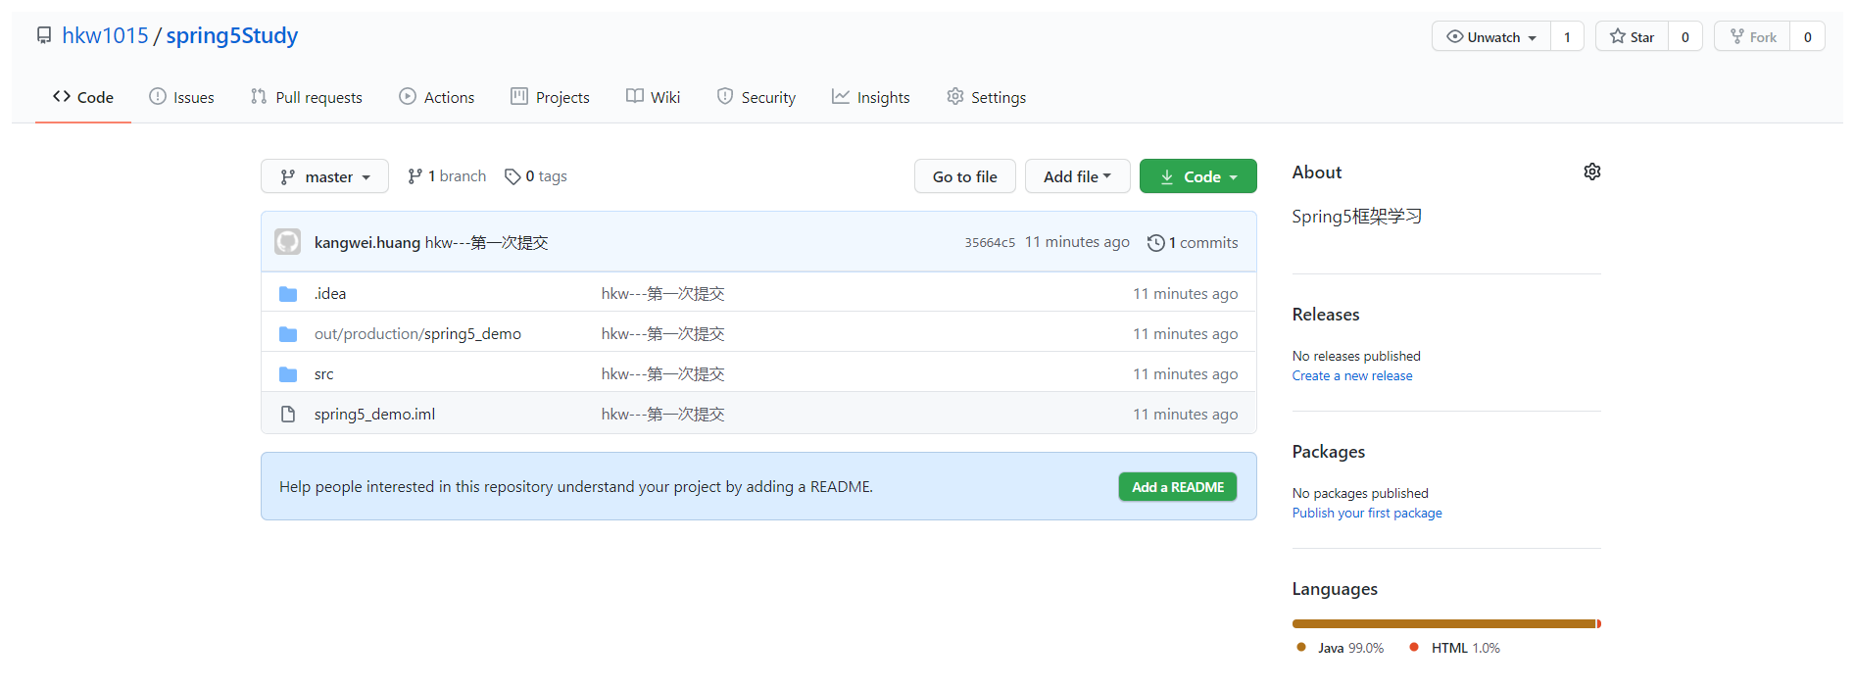Switch to the Wiki tab

point(654,97)
